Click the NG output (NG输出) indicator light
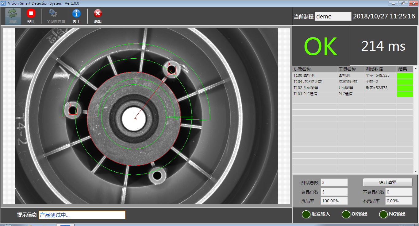This screenshot has width=419, height=226. point(383,214)
